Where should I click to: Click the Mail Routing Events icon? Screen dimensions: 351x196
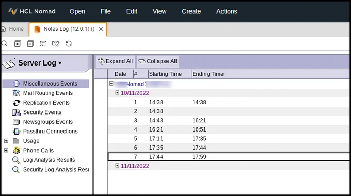point(16,93)
